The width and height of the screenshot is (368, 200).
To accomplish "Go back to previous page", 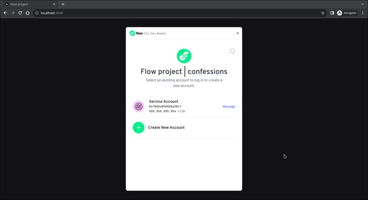I will [5, 13].
